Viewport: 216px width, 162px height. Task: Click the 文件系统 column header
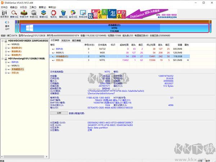point(102,45)
